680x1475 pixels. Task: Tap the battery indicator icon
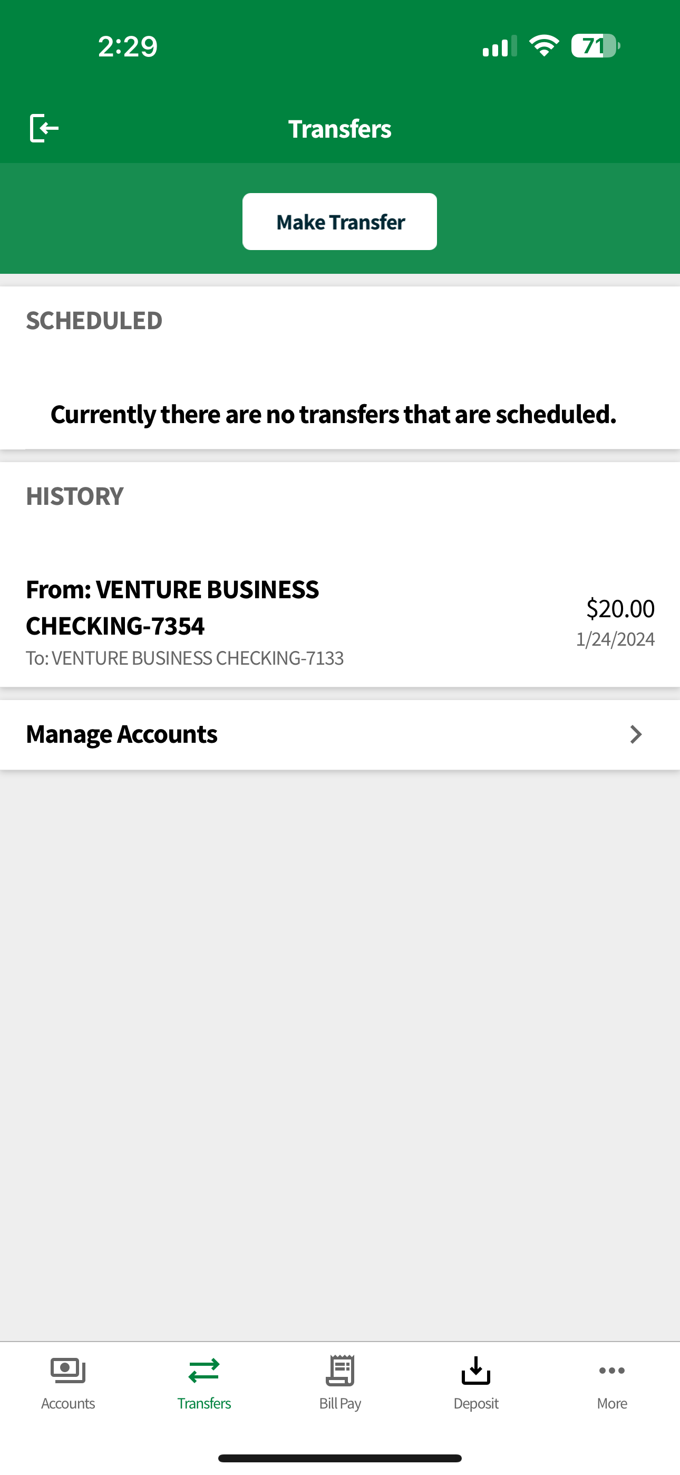tap(595, 46)
